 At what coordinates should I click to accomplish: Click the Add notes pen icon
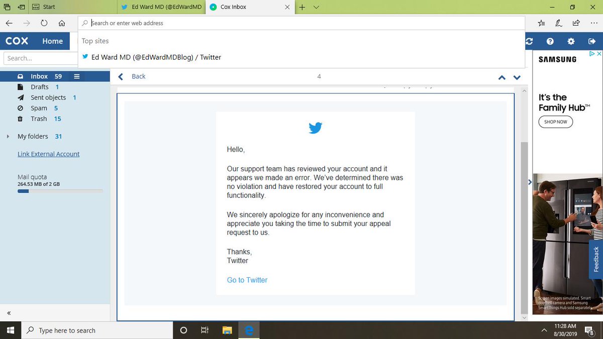[x=559, y=23]
